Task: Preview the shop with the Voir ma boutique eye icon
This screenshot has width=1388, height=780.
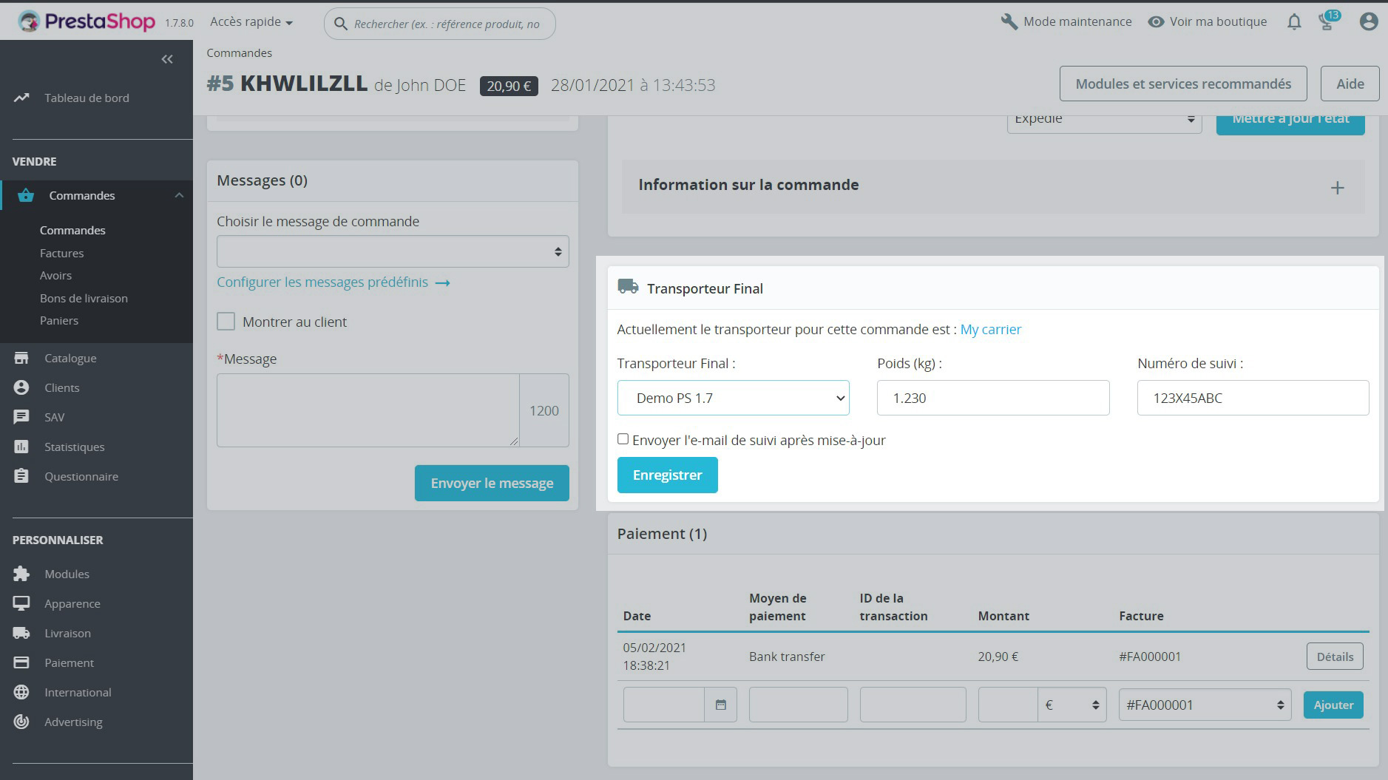Action: tap(1155, 21)
